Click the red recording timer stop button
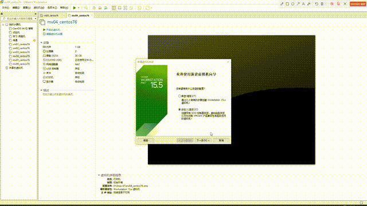Viewport: 367px width, 206px height. coord(358,4)
